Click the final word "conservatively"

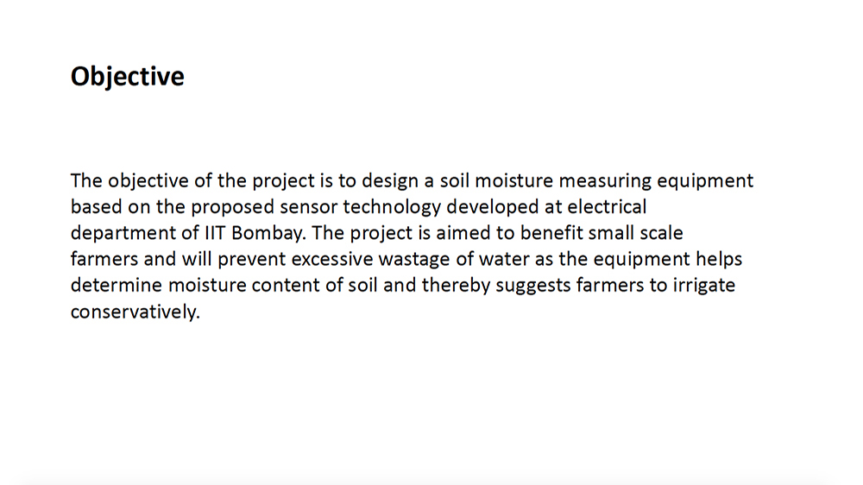[133, 312]
